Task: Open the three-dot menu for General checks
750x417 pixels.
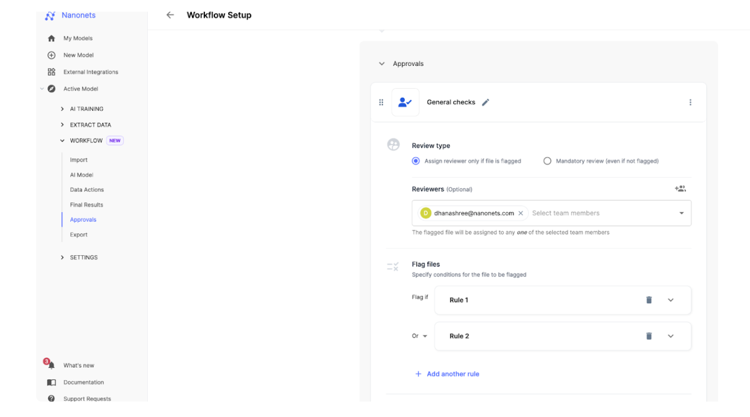Action: (690, 102)
